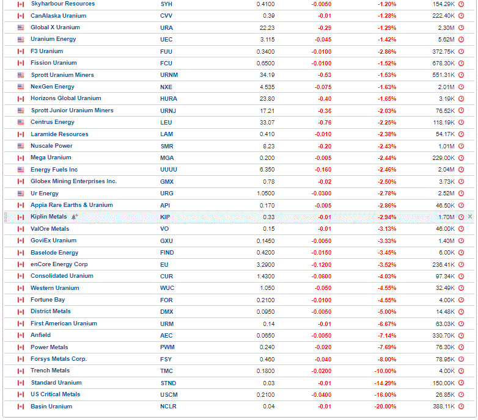Click the Centrus Energy company name

(53, 122)
